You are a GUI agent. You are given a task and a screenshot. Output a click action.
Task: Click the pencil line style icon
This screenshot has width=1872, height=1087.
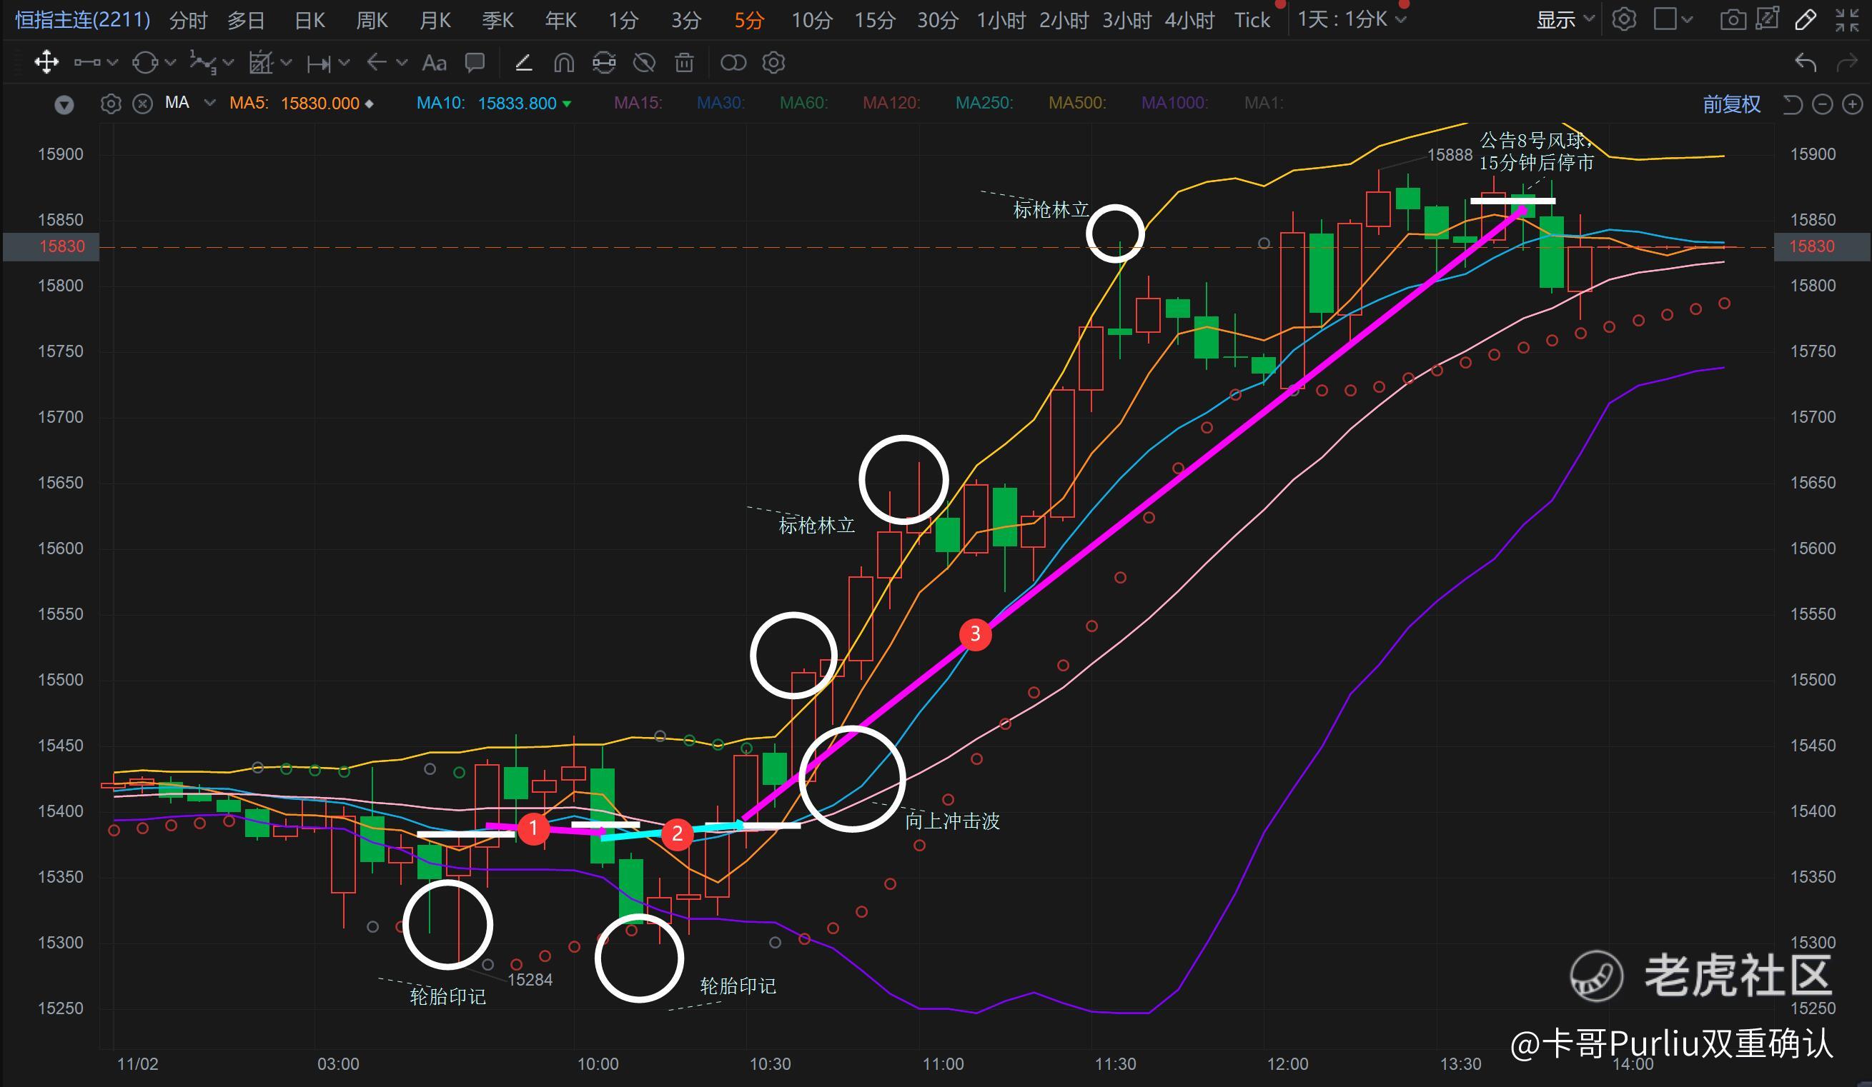pos(524,62)
